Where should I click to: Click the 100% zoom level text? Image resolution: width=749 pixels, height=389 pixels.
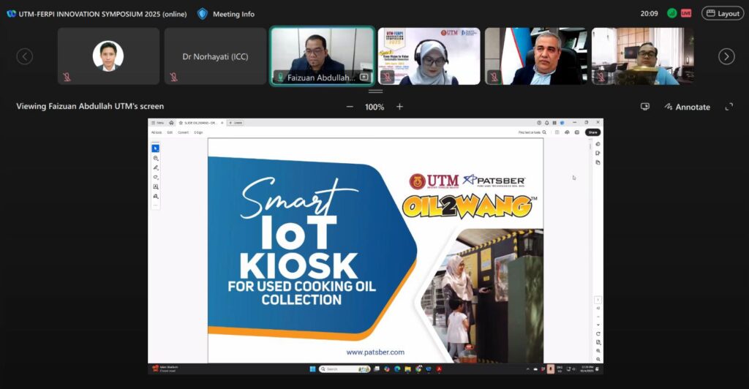coord(374,107)
